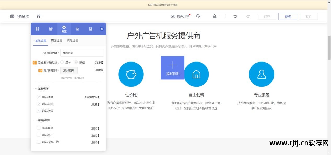This screenshot has height=155, width=331.
Task: Open the modules grid icon in panel header
Action: pos(37,29)
